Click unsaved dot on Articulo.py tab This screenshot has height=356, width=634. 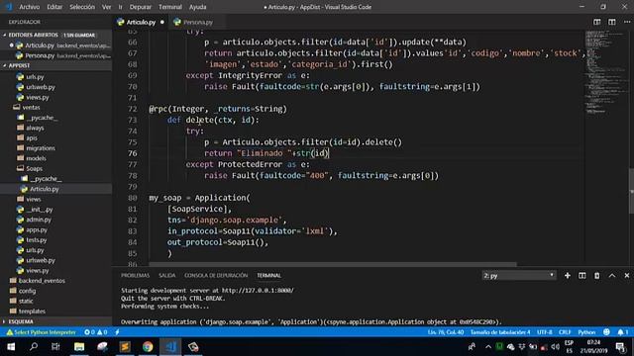pyautogui.click(x=162, y=22)
